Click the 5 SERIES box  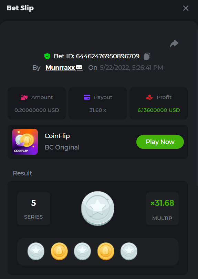[33, 209]
